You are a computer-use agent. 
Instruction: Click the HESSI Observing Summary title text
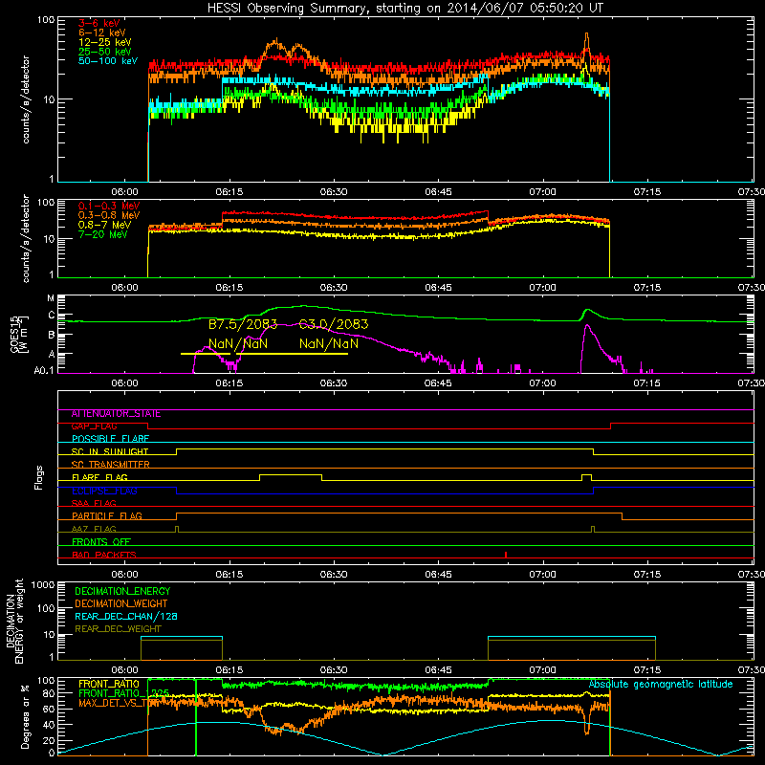click(404, 9)
